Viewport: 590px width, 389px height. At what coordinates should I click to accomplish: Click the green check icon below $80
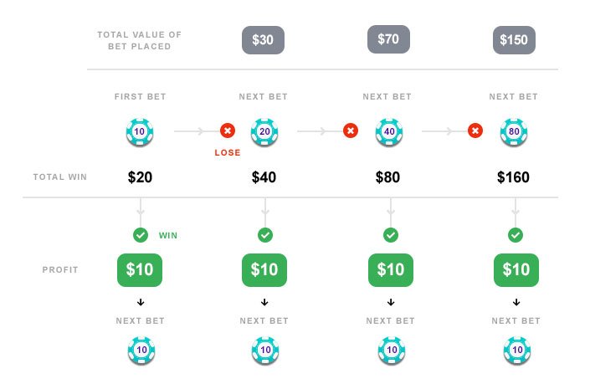click(391, 235)
